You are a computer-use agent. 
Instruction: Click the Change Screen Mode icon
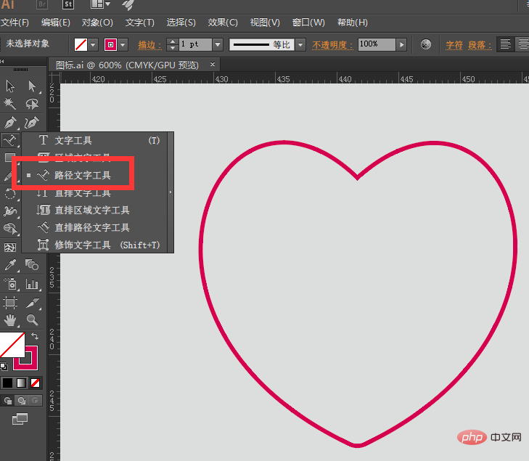20,419
